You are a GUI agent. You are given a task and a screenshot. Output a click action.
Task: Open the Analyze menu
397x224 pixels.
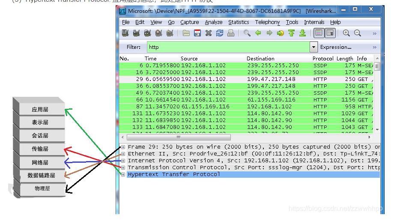pos(213,22)
